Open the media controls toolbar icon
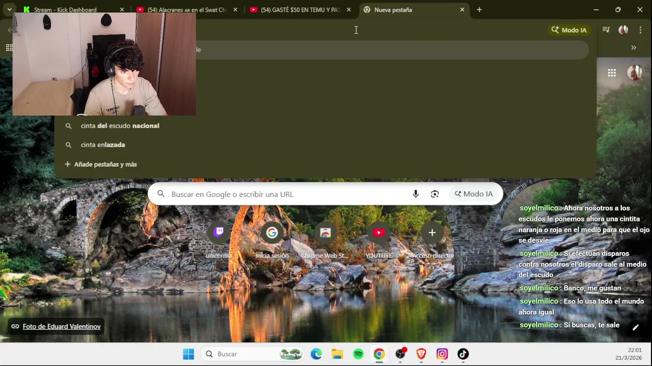652x366 pixels. pyautogui.click(x=606, y=30)
